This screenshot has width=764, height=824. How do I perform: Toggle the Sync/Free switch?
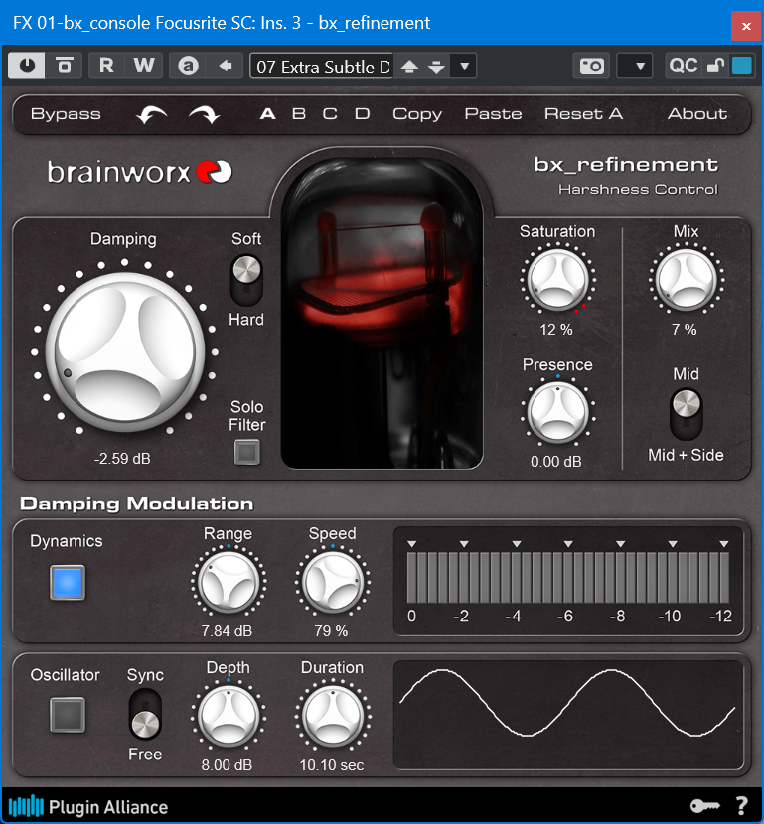pos(145,715)
